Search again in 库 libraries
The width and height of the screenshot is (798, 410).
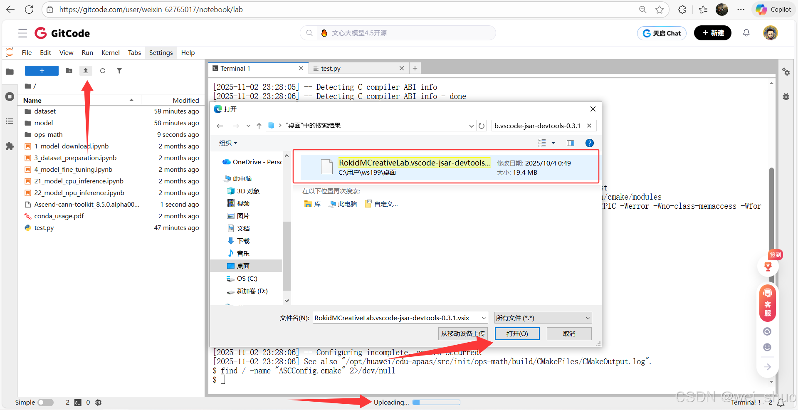(x=312, y=204)
